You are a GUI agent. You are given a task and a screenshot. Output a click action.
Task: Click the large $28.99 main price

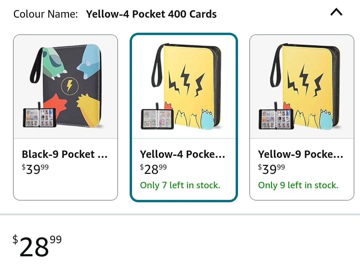tap(37, 246)
